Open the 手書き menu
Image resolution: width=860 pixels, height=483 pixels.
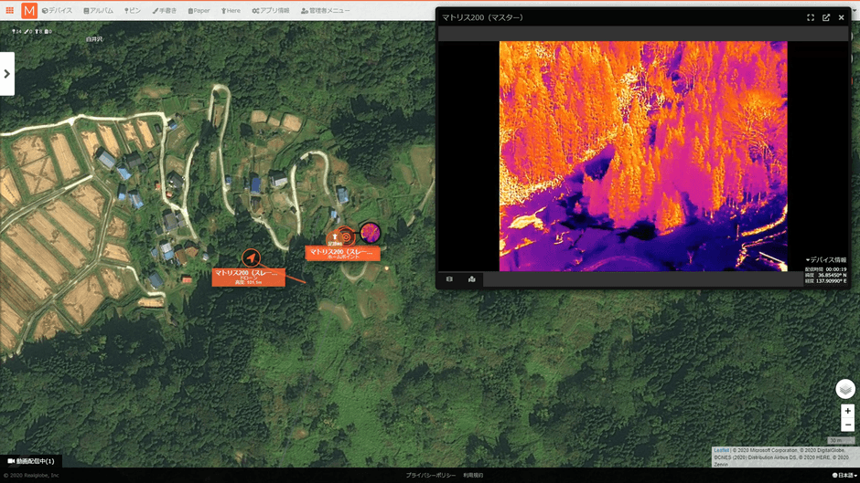[164, 10]
